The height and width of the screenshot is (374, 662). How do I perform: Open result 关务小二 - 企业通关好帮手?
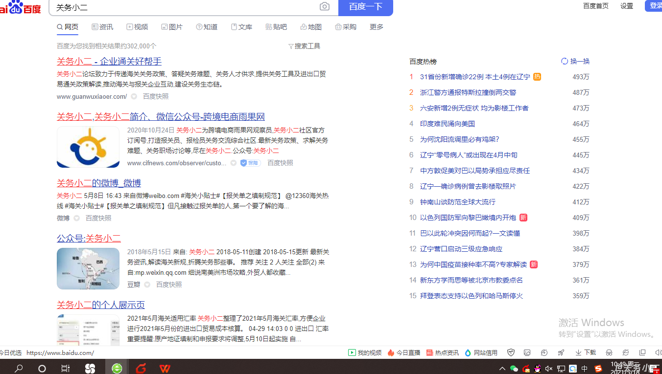point(109,61)
